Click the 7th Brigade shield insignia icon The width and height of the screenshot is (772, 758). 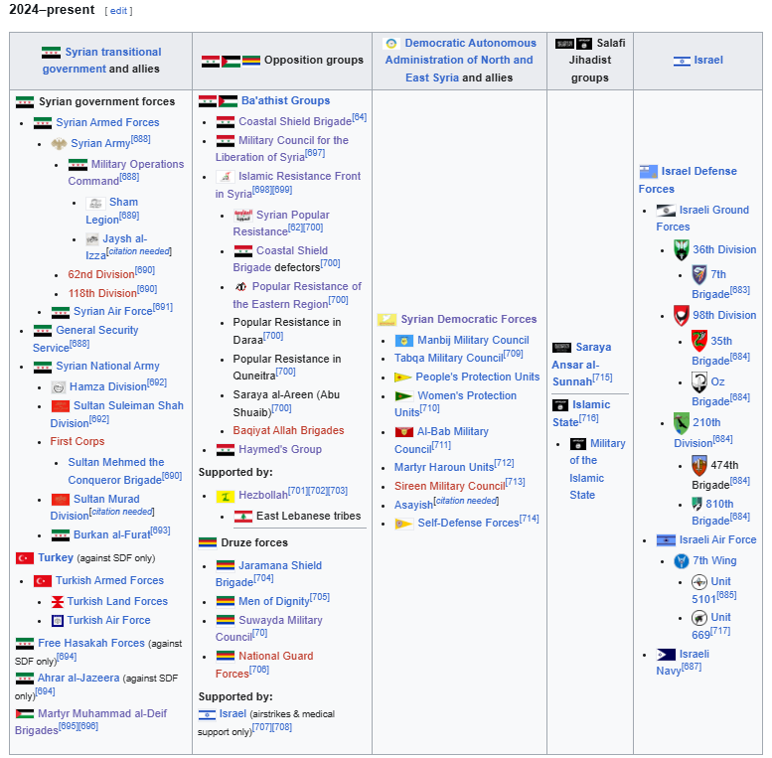click(x=699, y=275)
